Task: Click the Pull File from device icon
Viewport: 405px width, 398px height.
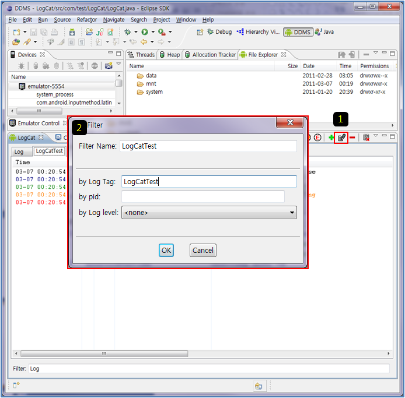Action: click(342, 54)
